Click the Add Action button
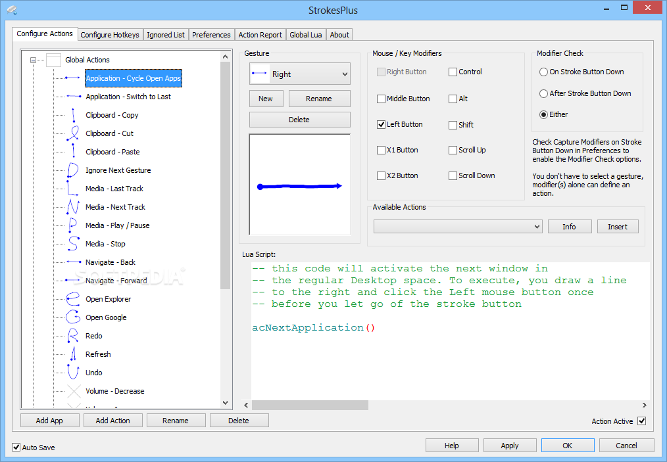The height and width of the screenshot is (462, 667). [112, 421]
